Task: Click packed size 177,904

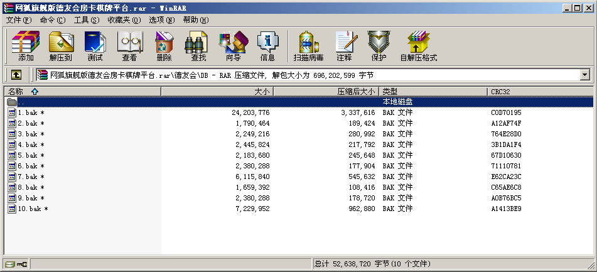Action: click(x=362, y=166)
